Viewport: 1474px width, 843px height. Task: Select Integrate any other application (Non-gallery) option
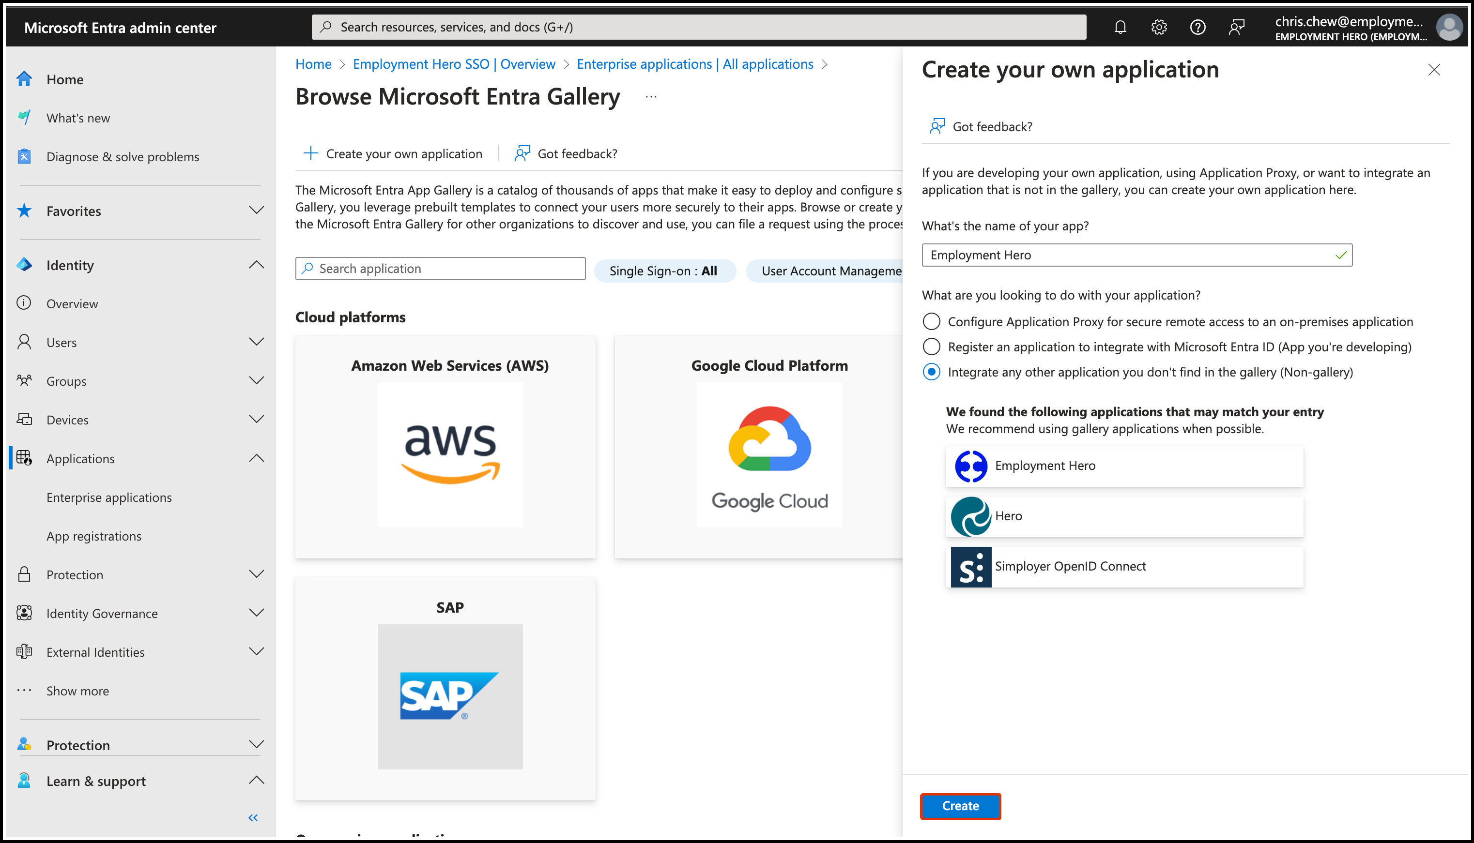click(931, 372)
